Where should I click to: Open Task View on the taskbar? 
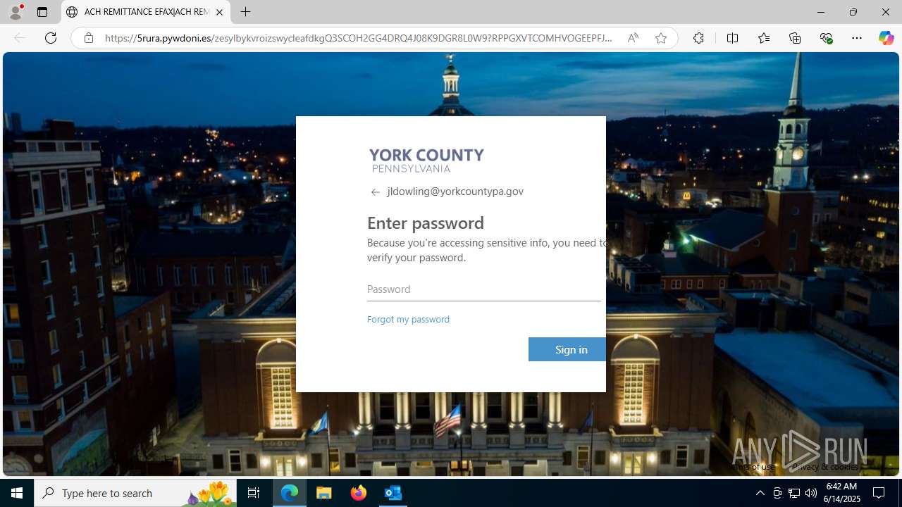coord(254,493)
